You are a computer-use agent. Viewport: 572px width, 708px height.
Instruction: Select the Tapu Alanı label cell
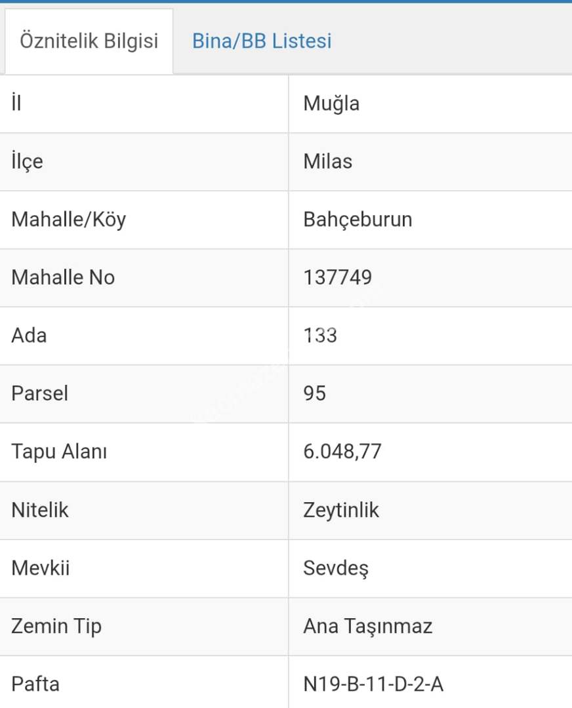click(x=59, y=451)
